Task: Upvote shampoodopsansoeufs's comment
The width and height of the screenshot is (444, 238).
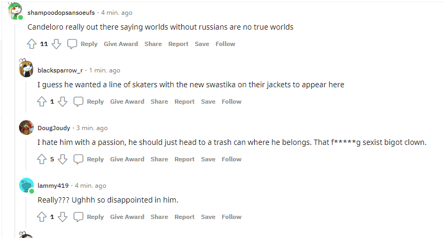Action: 32,44
